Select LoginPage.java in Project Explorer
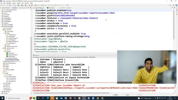 click(x=12, y=40)
